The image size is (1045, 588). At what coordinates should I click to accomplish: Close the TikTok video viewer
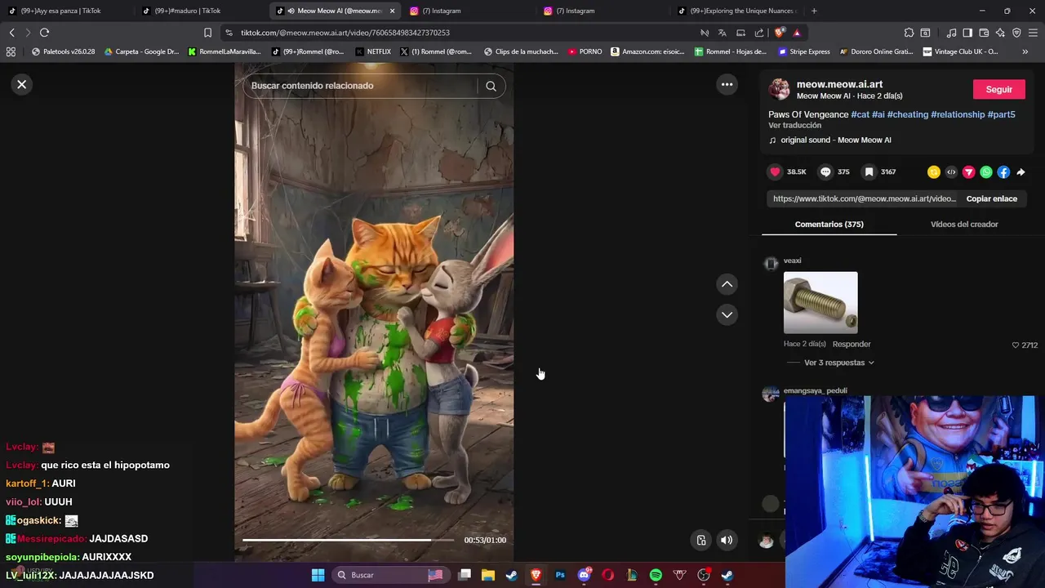pyautogui.click(x=22, y=84)
